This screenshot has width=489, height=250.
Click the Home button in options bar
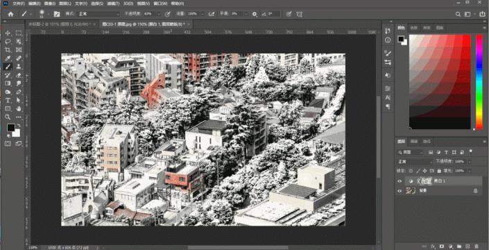[10, 14]
